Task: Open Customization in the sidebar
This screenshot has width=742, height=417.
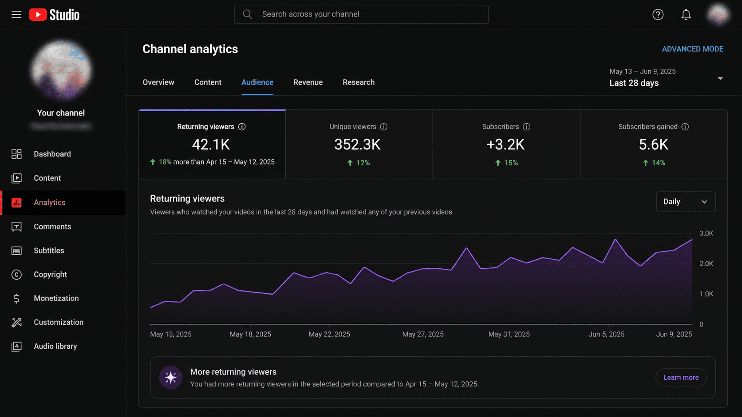Action: [x=63, y=323]
